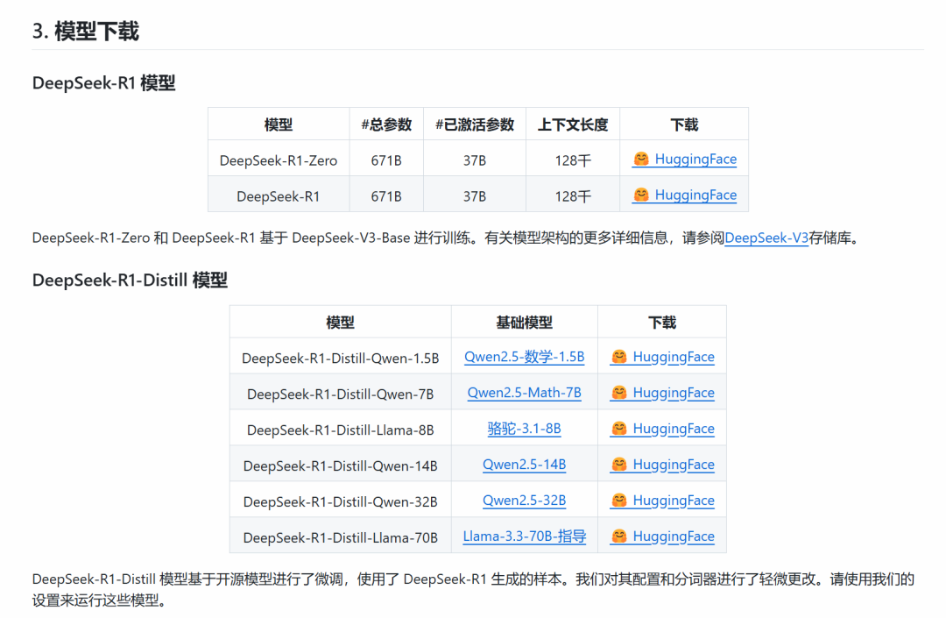Open the 骆驼-3.1-8B base model link
The image size is (946, 618).
pyautogui.click(x=524, y=429)
